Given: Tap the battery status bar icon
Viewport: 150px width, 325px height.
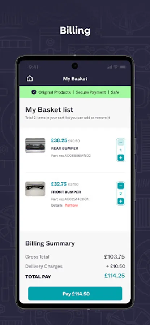Looking at the screenshot, I should pos(123,67).
